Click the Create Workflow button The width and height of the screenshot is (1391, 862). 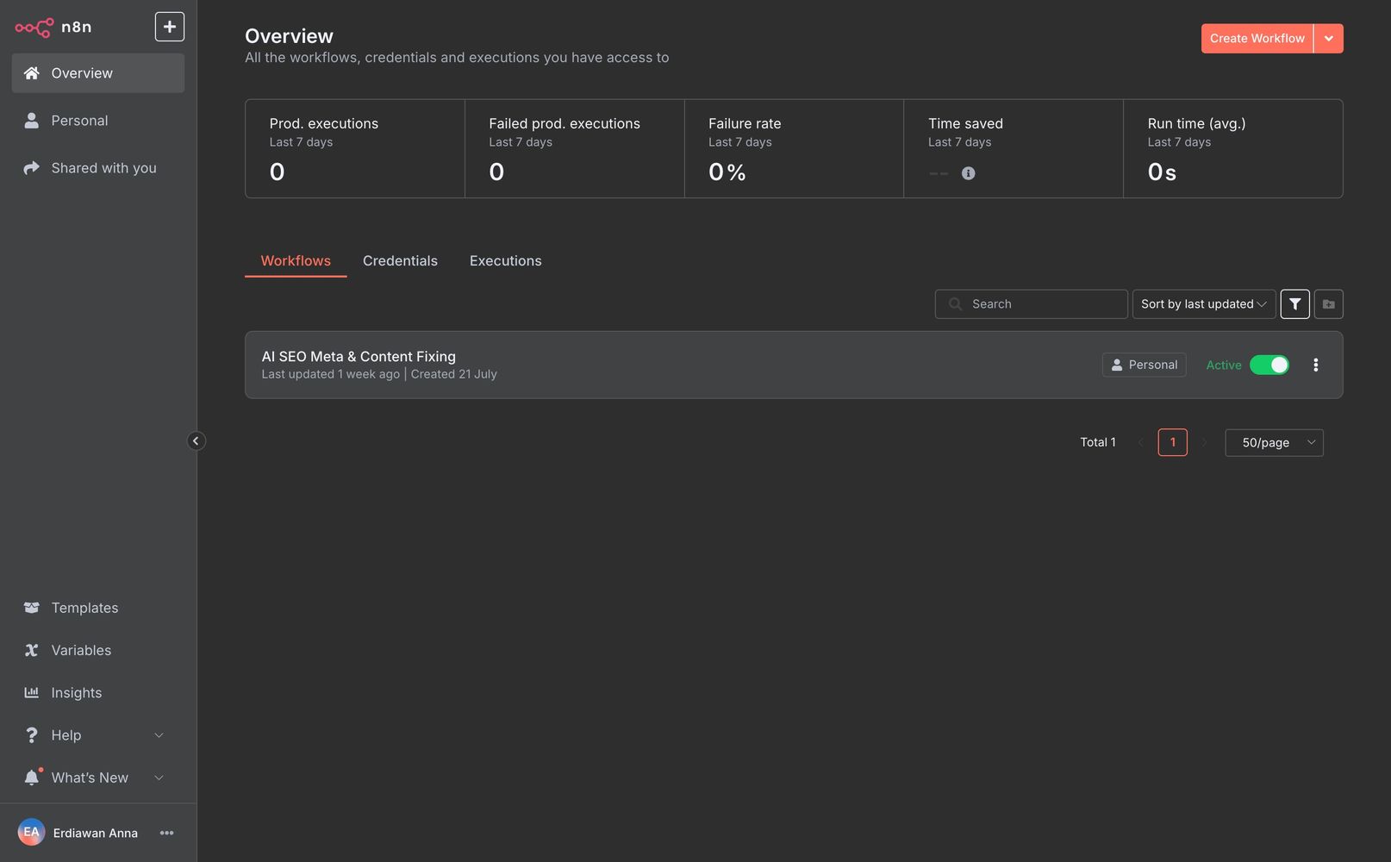pyautogui.click(x=1257, y=39)
